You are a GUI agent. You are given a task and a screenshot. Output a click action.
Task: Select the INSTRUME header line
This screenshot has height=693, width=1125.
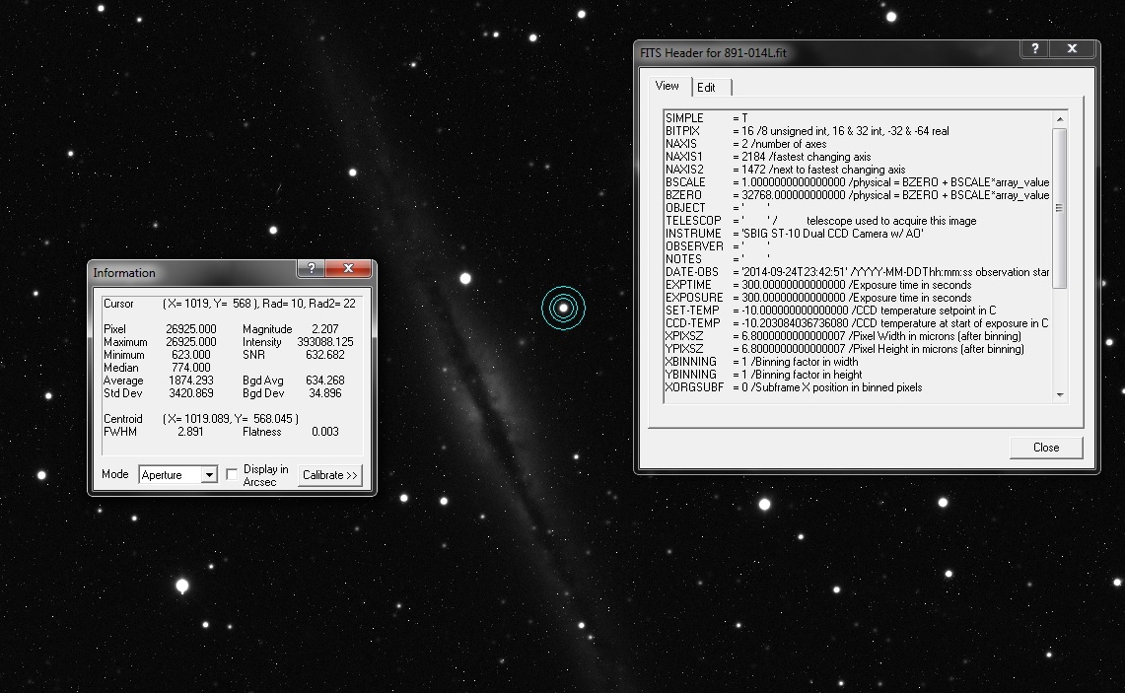[x=795, y=234]
